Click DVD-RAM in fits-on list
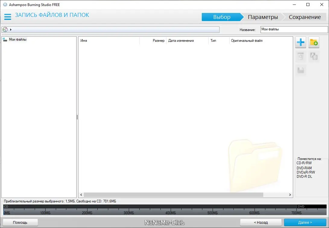Image resolution: width=329 pixels, height=228 pixels. coord(304,168)
